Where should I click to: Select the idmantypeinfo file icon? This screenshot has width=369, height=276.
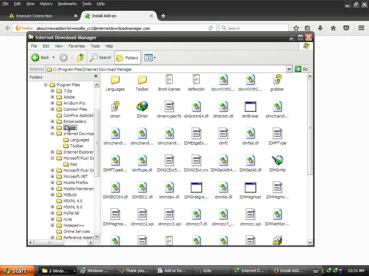tap(169, 106)
